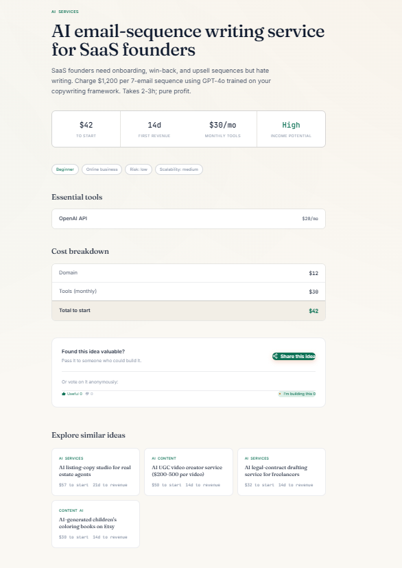The width and height of the screenshot is (402, 568).
Task: Open the AI SERVICES category link at top
Action: pos(64,12)
